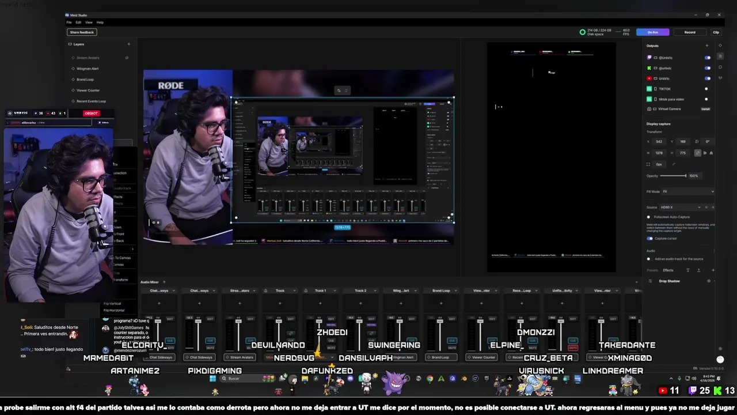Click the aspect ratio lock icon beside the H field

(x=698, y=153)
